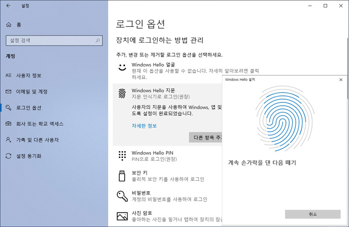Screen dimensions: 349x227
Task: Click the Settings page vertical scrollbar
Action: [x=348, y=68]
